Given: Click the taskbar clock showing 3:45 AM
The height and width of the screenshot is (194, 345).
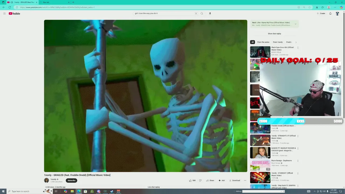Looking at the screenshot, I should pos(333,191).
